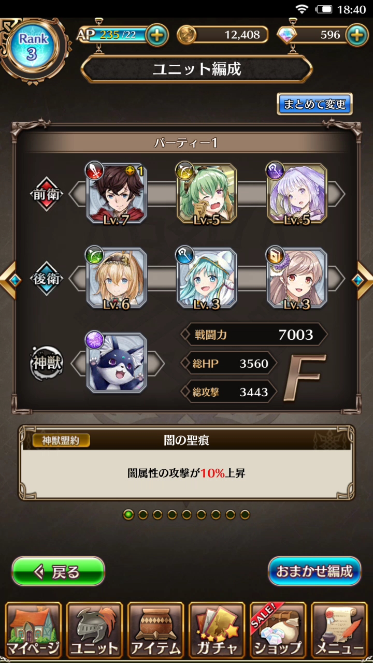Image resolution: width=373 pixels, height=663 pixels.
Task: Tap the gem plus icon
Action: (x=357, y=35)
